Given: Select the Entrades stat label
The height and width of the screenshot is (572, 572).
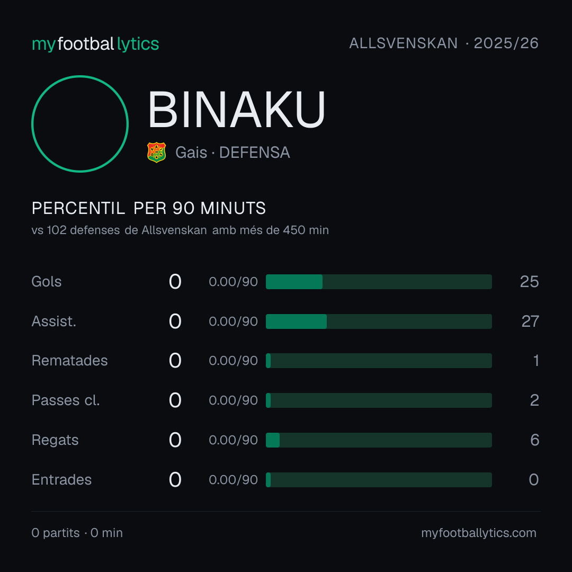Looking at the screenshot, I should pos(61,480).
